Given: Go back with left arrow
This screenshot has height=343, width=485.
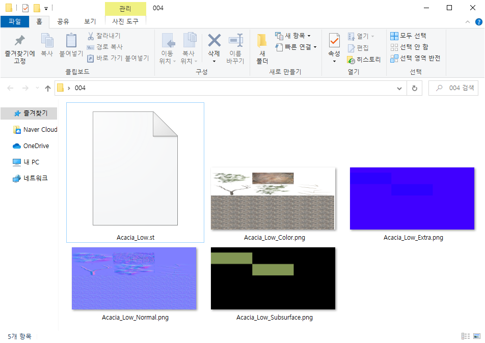Looking at the screenshot, I should (10, 89).
